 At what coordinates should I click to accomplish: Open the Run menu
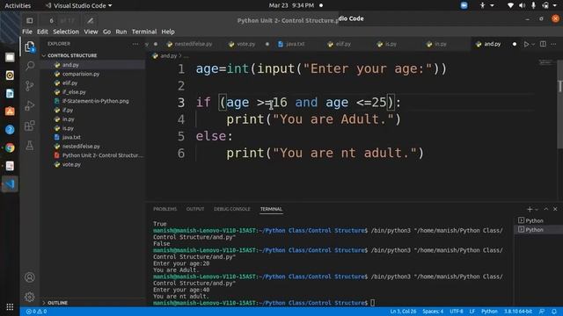point(121,32)
